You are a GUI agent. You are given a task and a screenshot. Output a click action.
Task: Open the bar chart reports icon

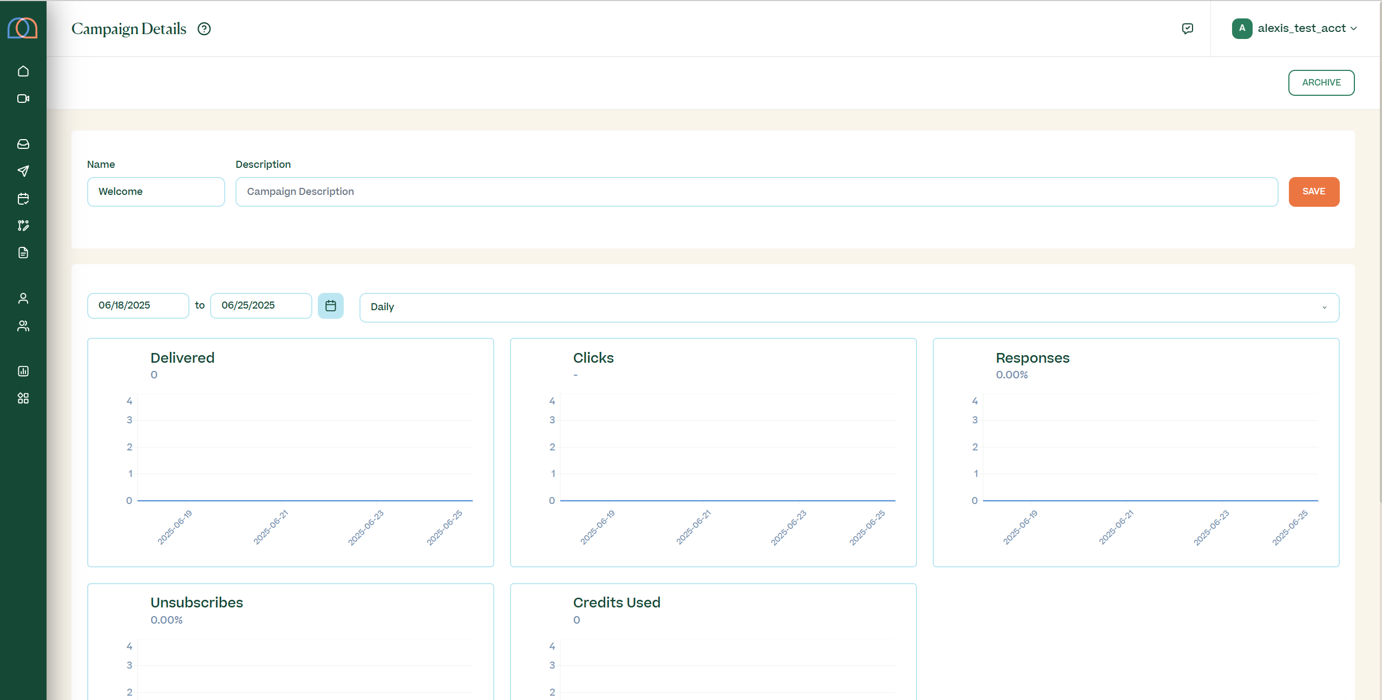23,371
